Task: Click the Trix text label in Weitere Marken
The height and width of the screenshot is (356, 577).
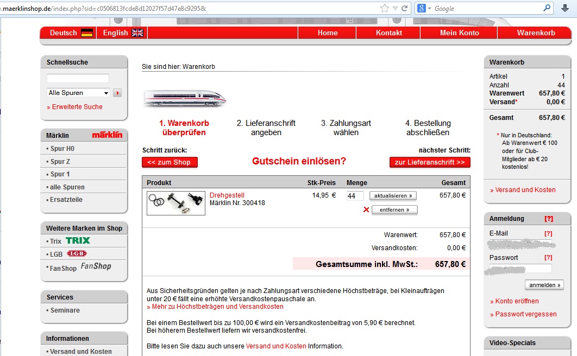Action: [x=55, y=241]
